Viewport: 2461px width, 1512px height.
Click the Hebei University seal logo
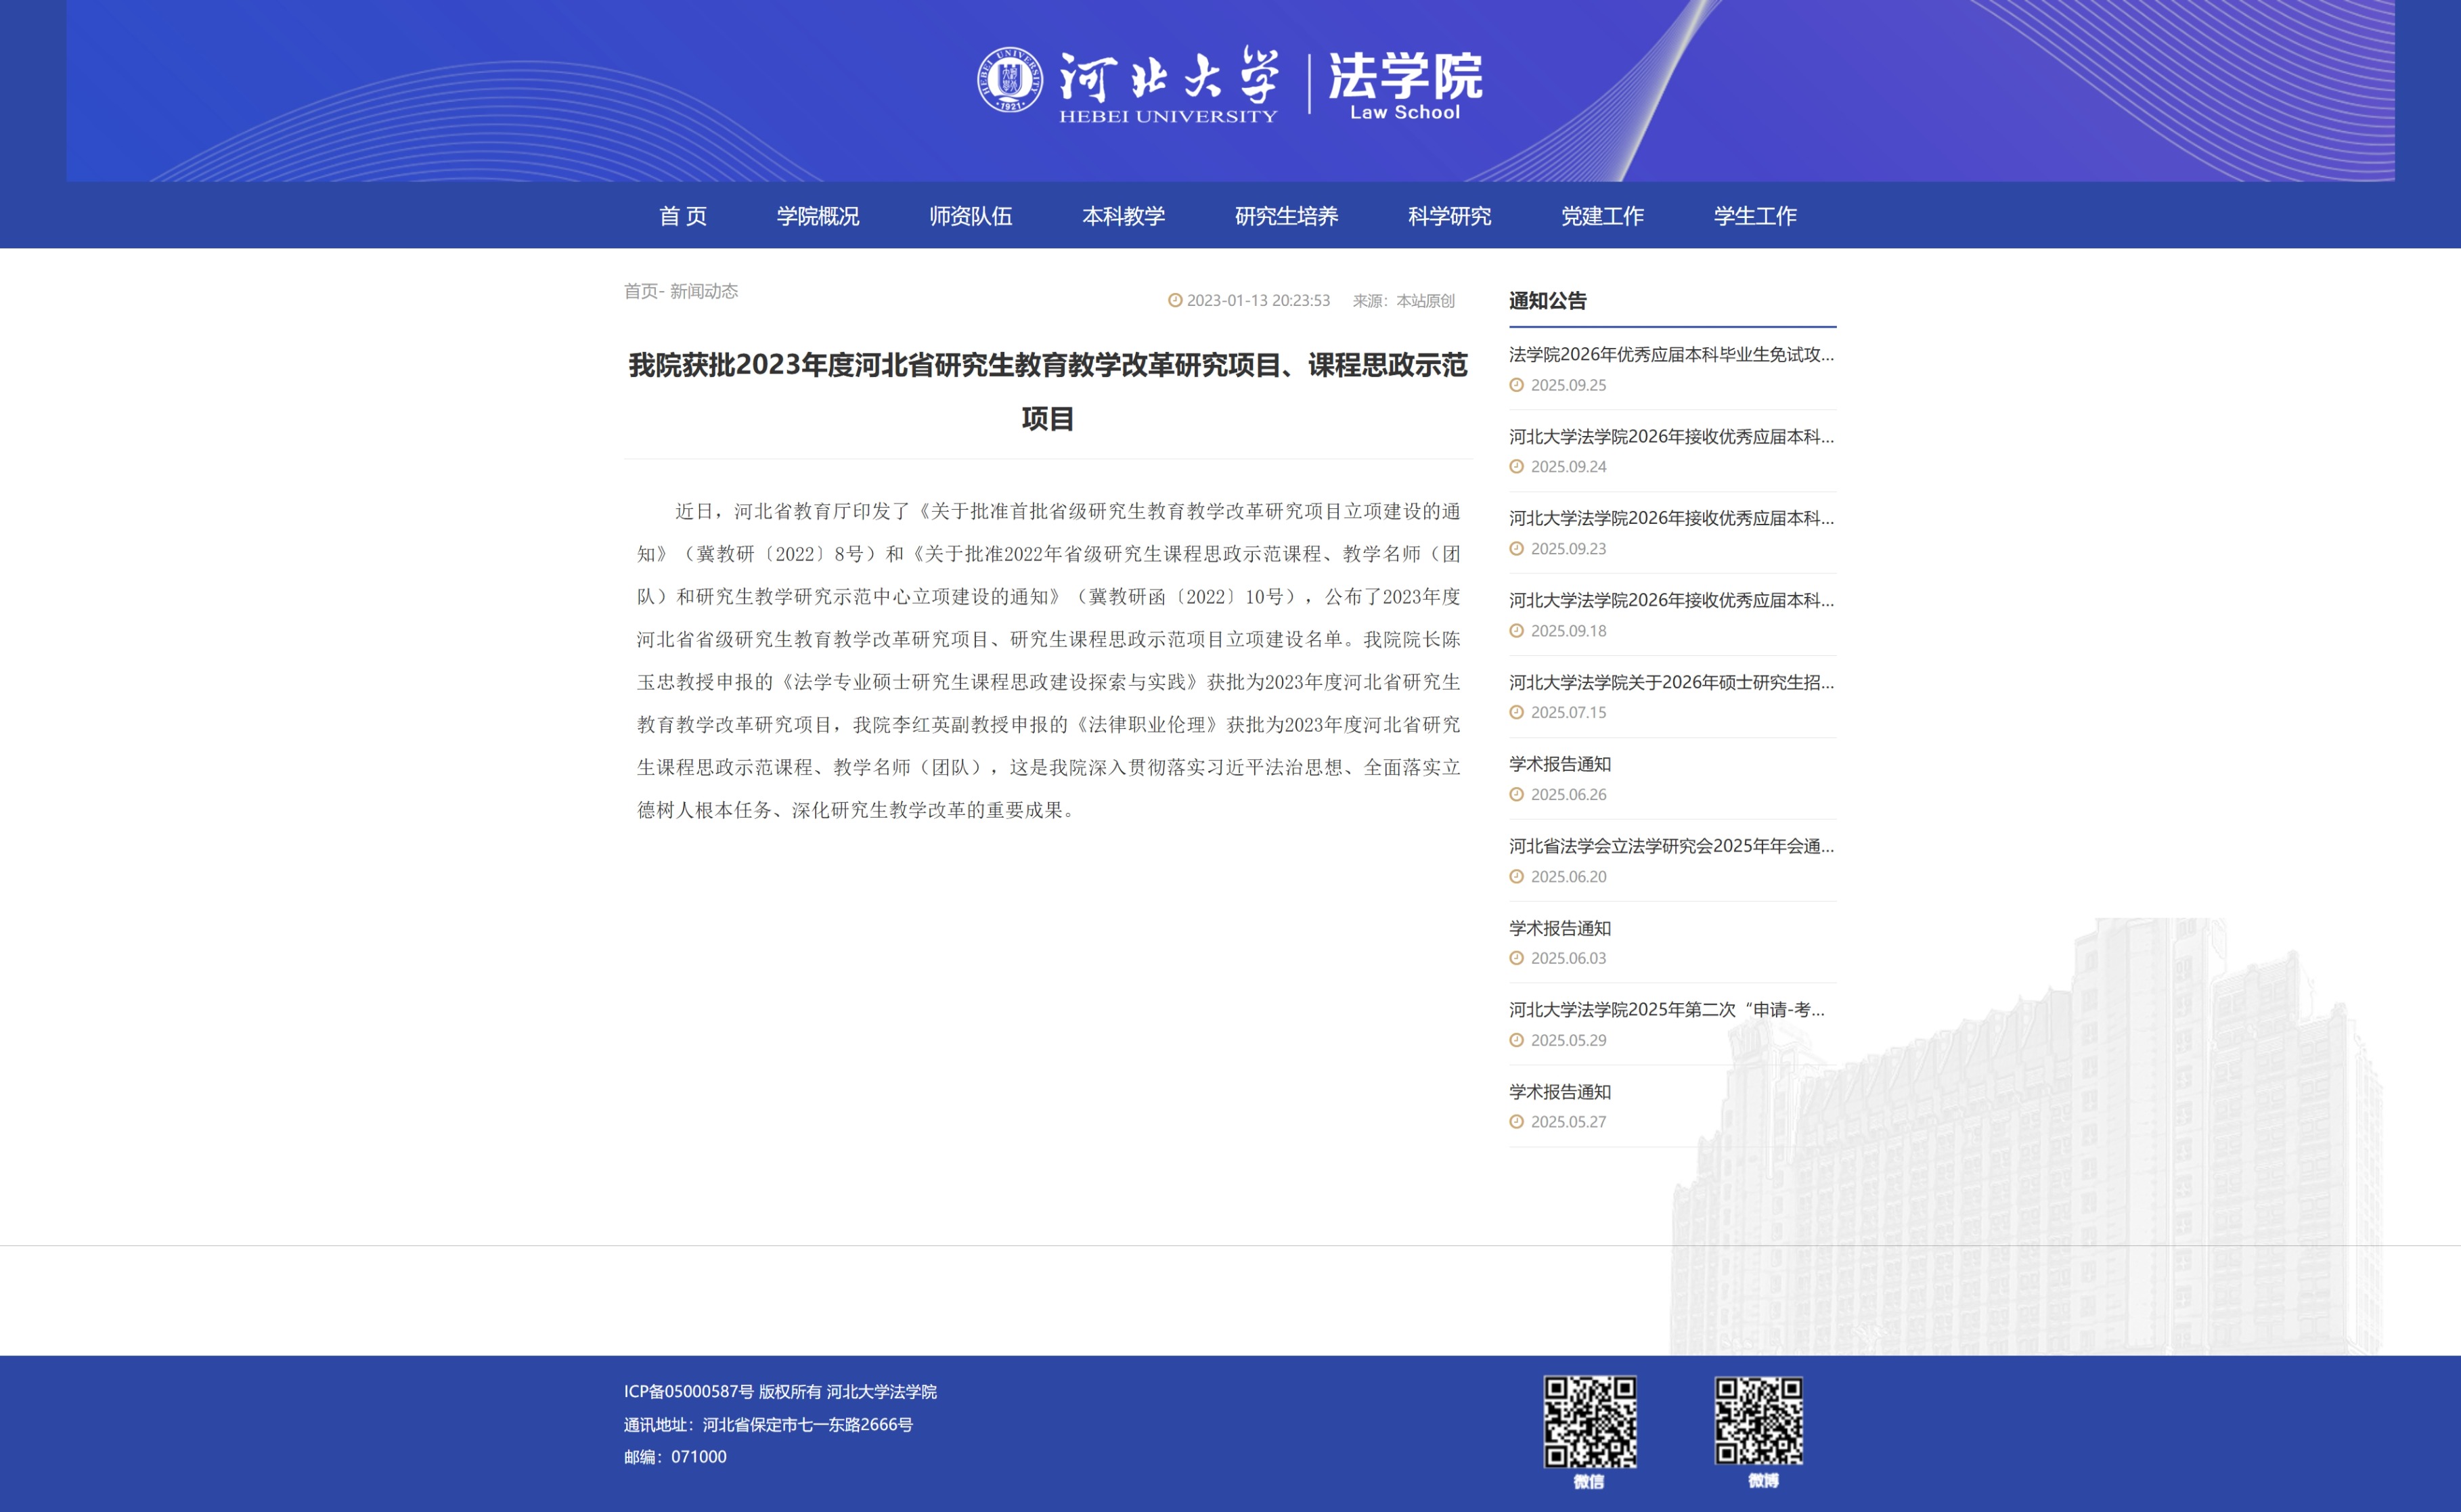[x=1009, y=79]
